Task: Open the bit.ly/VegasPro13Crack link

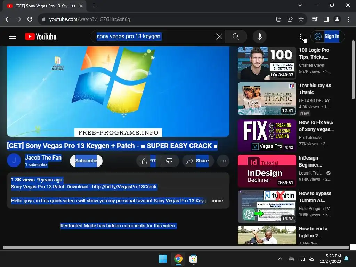Action: pyautogui.click(x=124, y=187)
